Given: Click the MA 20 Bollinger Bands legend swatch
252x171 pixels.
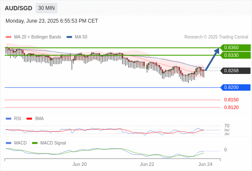Looking at the screenshot, I should coord(9,37).
